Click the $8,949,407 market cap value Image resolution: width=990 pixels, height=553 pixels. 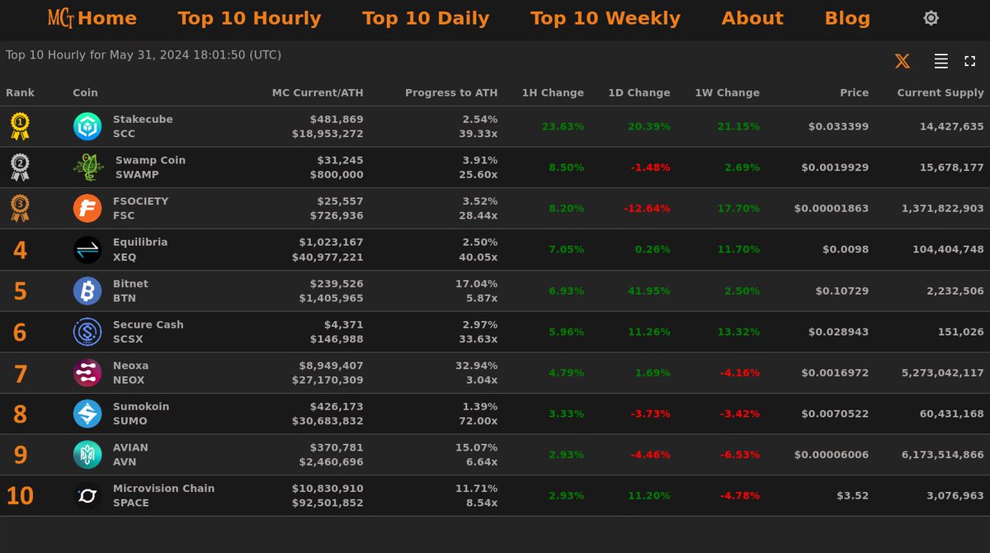(x=332, y=366)
